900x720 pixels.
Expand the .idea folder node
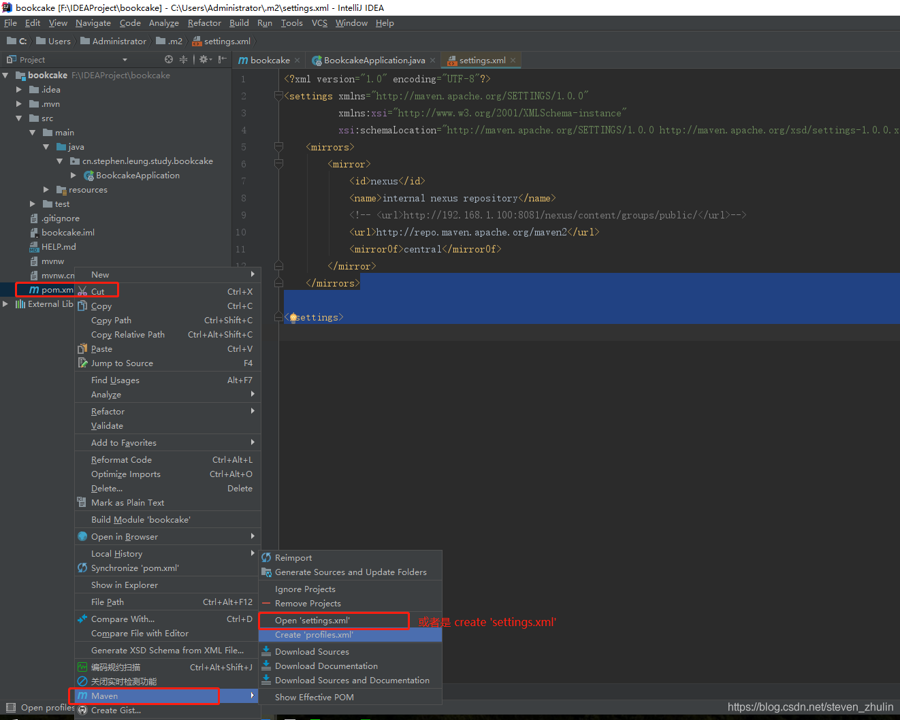pyautogui.click(x=19, y=90)
